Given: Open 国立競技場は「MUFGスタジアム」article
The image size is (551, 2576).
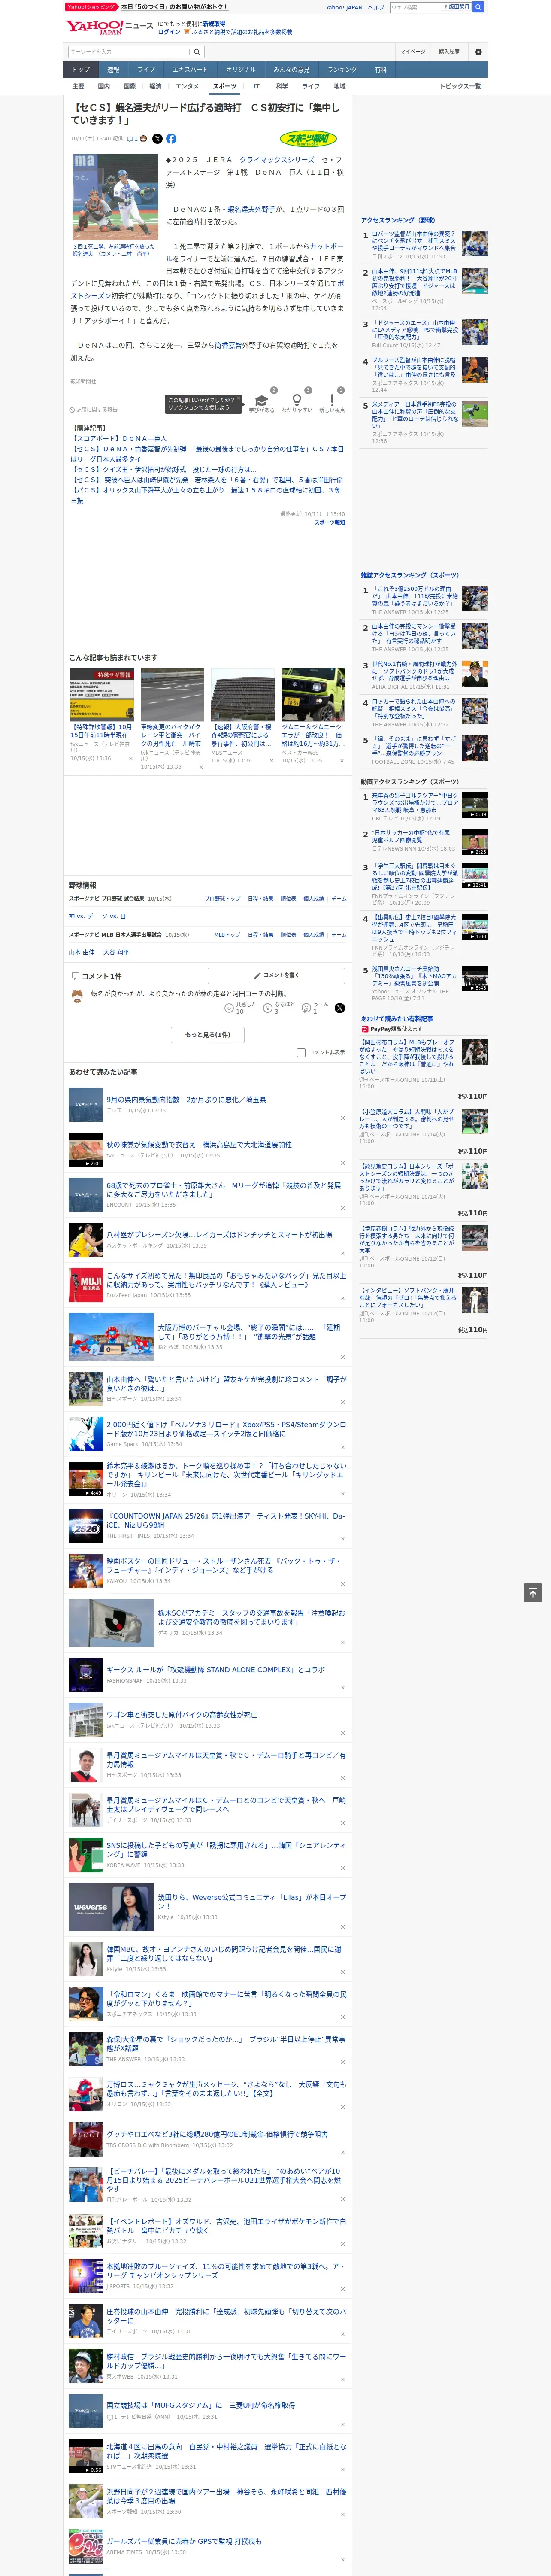Looking at the screenshot, I should point(200,2405).
